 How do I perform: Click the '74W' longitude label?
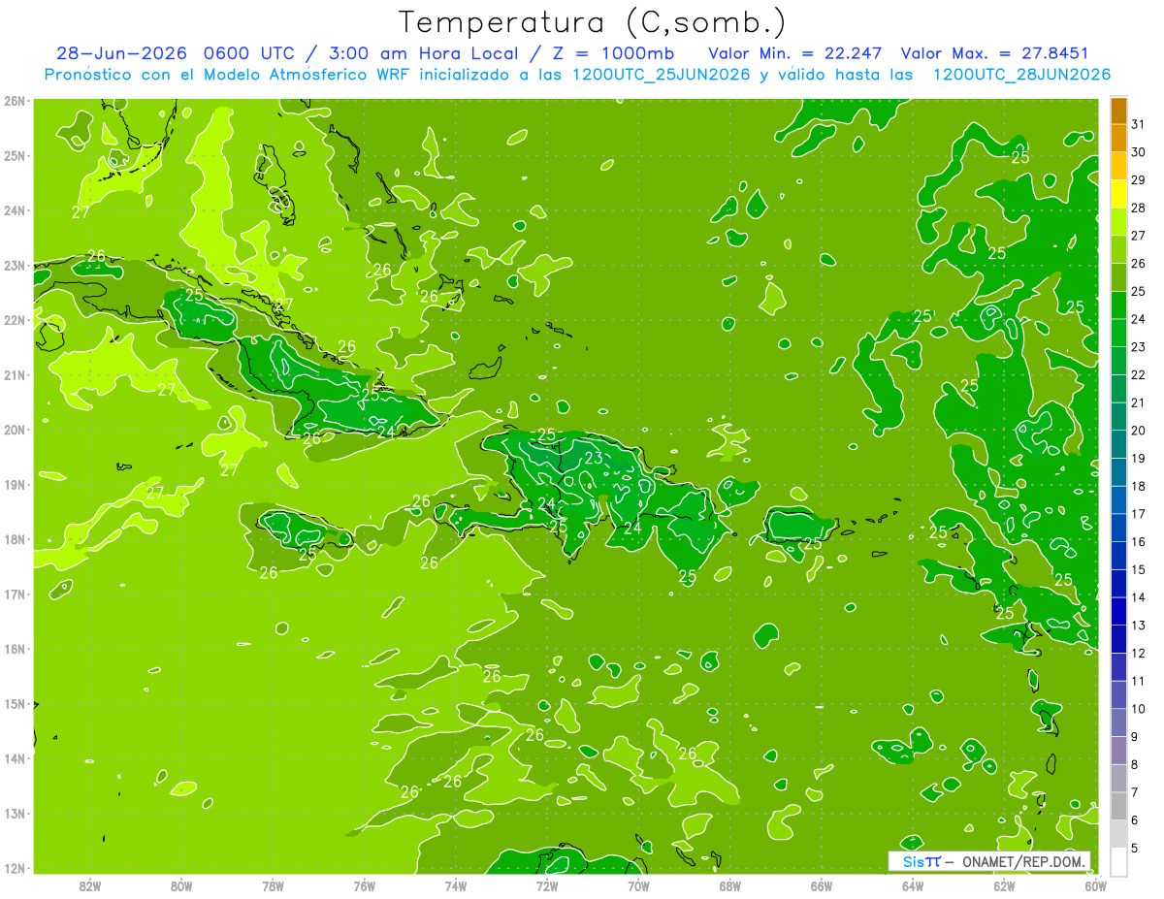tap(456, 886)
